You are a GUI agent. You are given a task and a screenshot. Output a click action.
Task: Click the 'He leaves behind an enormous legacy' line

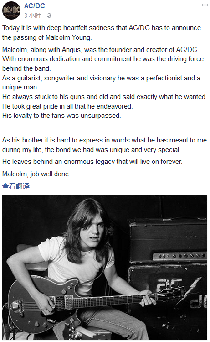92,162
